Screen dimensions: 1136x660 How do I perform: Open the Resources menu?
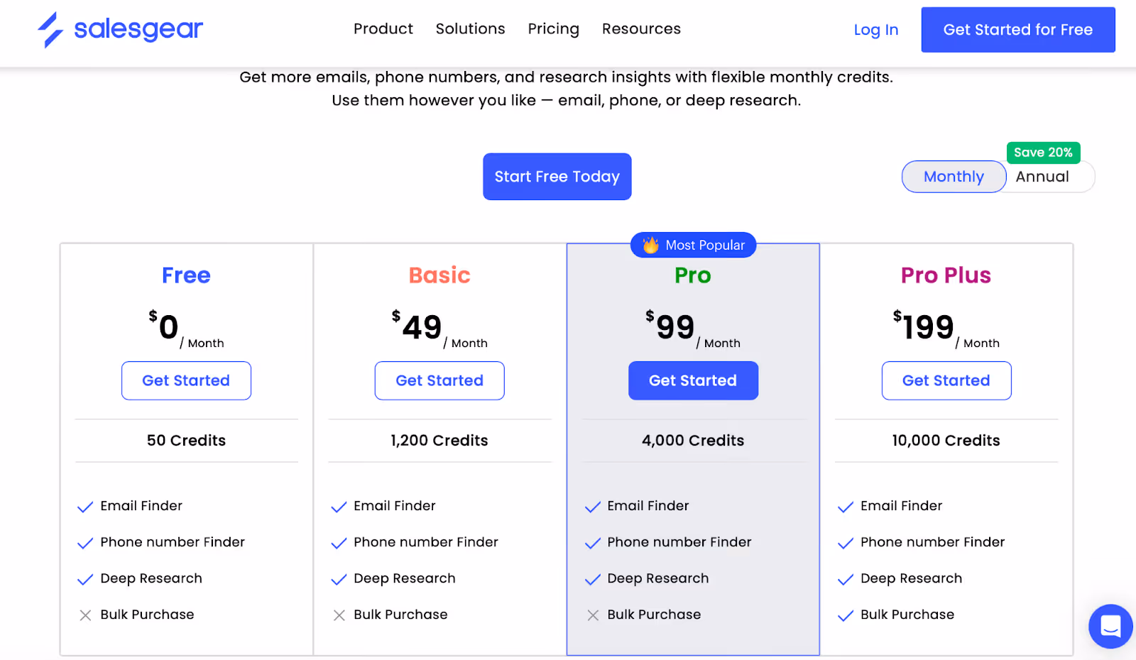[641, 29]
